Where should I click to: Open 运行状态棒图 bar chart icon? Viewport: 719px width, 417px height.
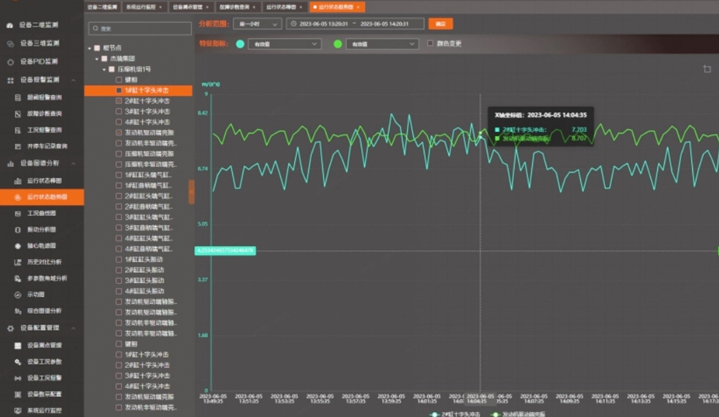click(x=17, y=181)
